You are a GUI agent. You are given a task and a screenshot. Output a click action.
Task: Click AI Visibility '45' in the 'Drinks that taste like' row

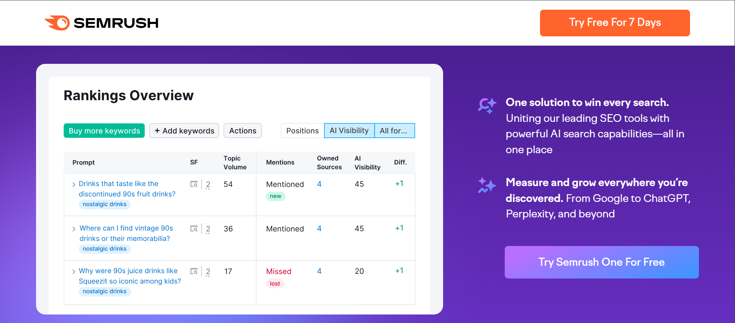359,184
